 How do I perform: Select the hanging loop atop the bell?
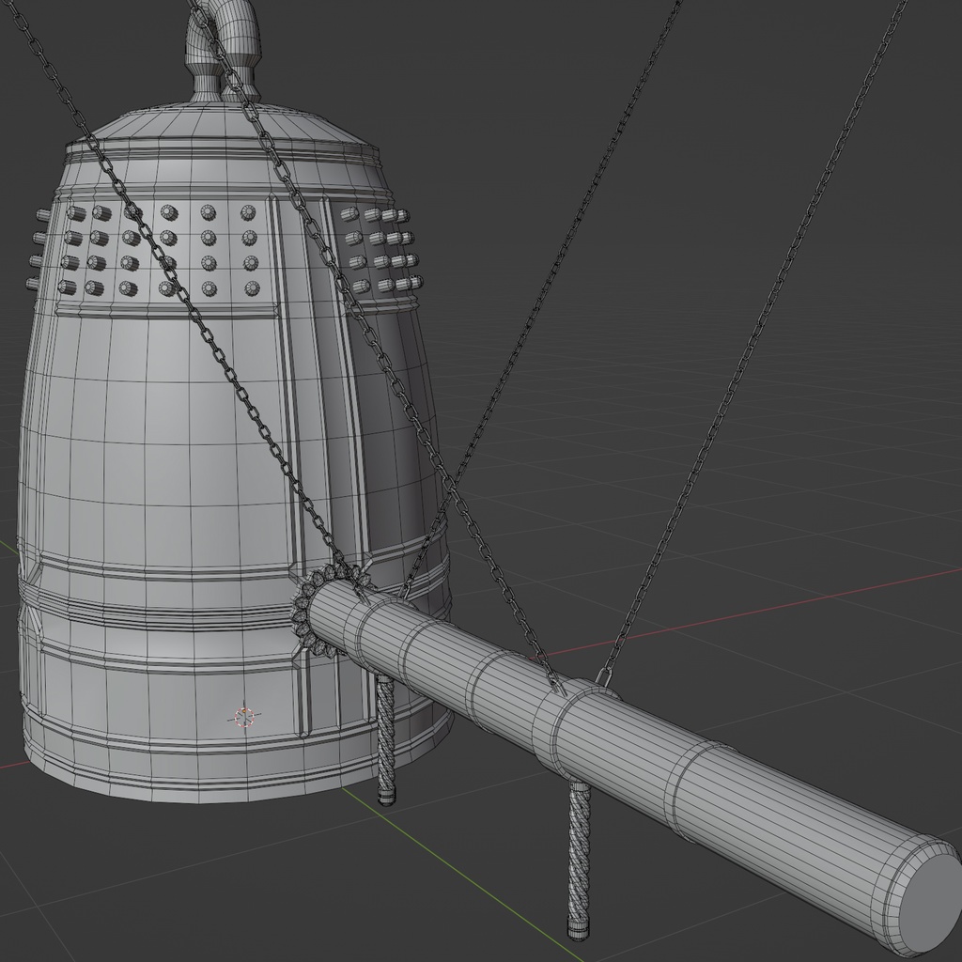coord(225,53)
